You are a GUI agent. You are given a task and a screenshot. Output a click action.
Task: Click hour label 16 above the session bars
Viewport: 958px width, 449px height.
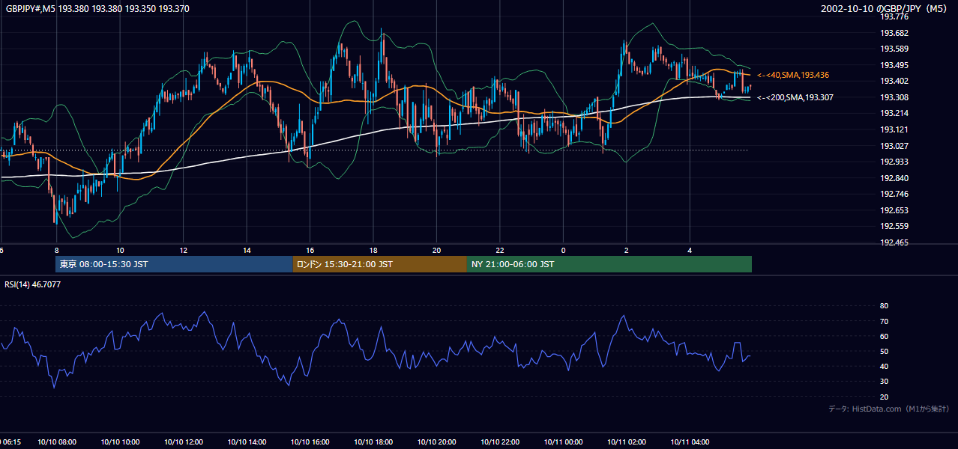310,250
